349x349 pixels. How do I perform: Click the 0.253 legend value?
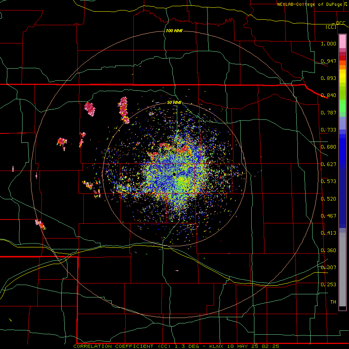coord(328,285)
